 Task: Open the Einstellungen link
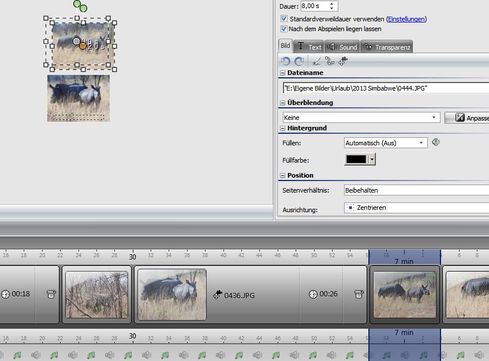[x=406, y=19]
